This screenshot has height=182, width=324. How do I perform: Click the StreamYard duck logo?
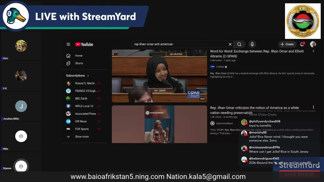[16, 16]
